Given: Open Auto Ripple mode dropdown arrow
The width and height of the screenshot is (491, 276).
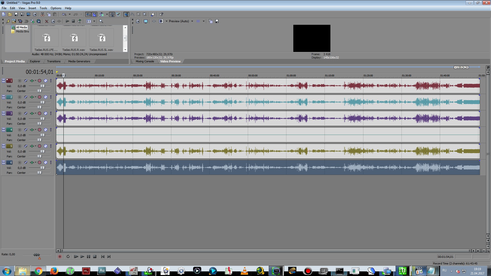Looking at the screenshot, I should pyautogui.click(x=107, y=14).
